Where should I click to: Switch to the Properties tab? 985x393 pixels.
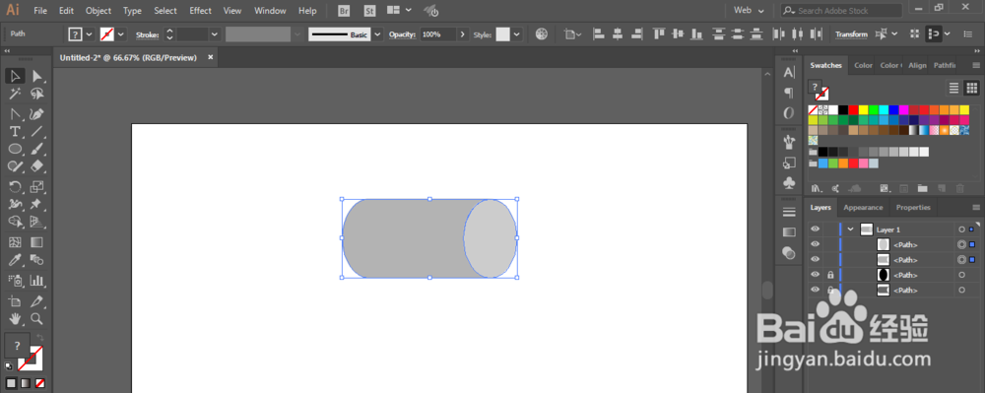[913, 207]
